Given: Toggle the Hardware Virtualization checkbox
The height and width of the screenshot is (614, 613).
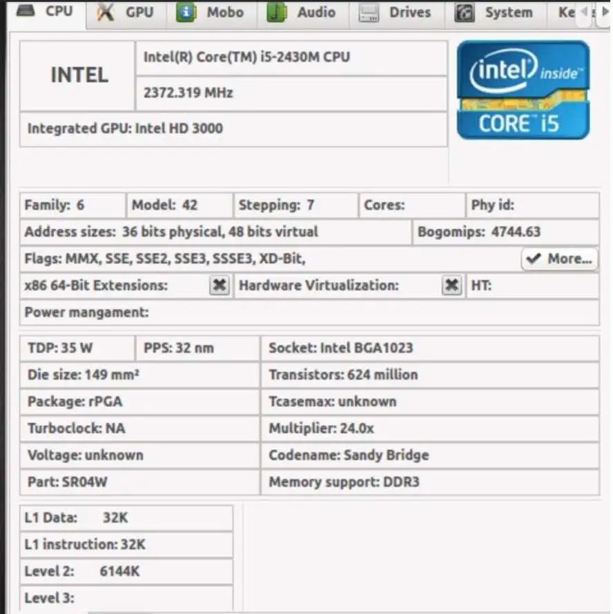Looking at the screenshot, I should [451, 285].
